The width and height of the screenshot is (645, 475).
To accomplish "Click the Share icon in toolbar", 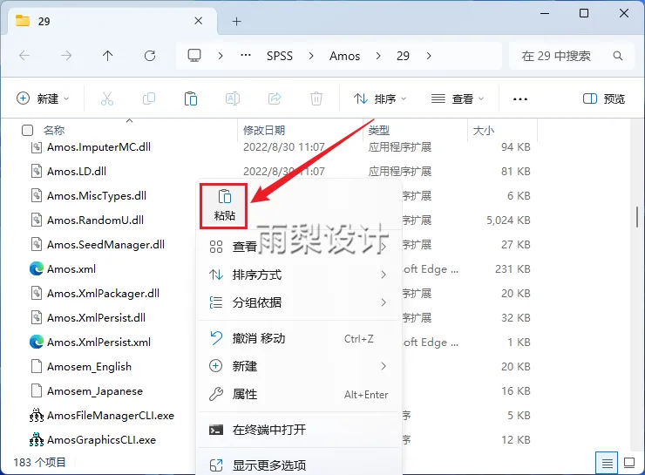I will pos(275,98).
